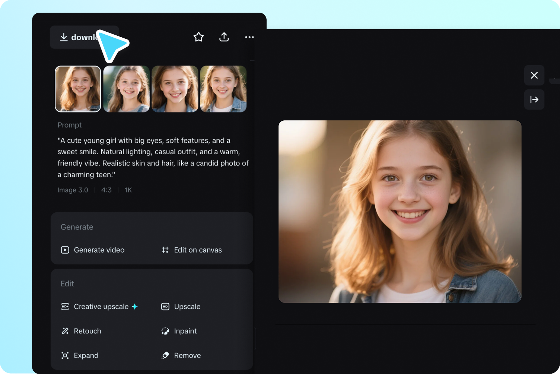The width and height of the screenshot is (560, 374).
Task: Open the Inpaint brush icon
Action: (x=165, y=331)
